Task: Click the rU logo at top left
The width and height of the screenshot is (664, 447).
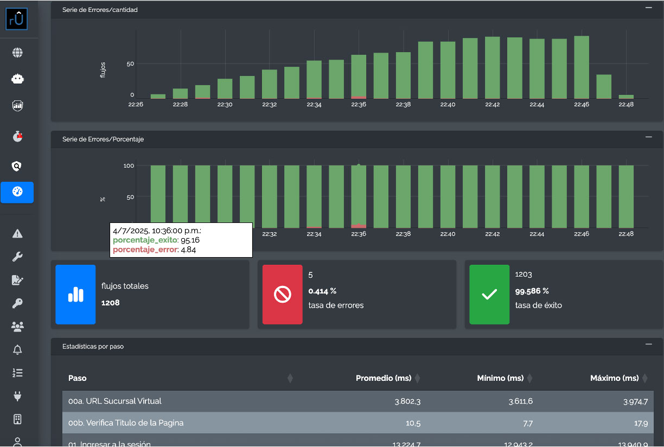Action: [17, 19]
